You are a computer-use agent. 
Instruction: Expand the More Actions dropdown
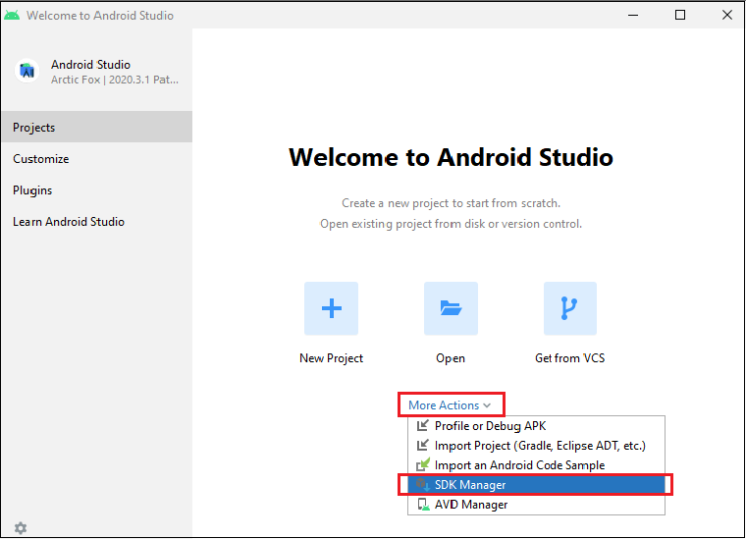click(x=450, y=405)
